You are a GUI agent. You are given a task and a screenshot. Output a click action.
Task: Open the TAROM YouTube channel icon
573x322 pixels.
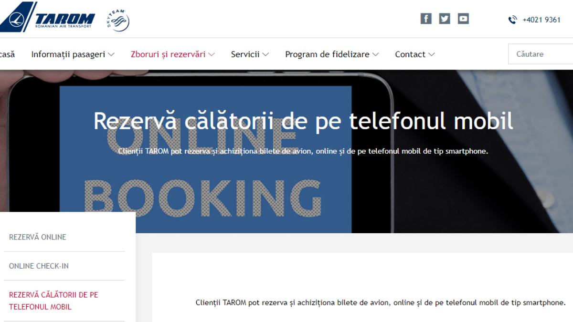pos(463,19)
